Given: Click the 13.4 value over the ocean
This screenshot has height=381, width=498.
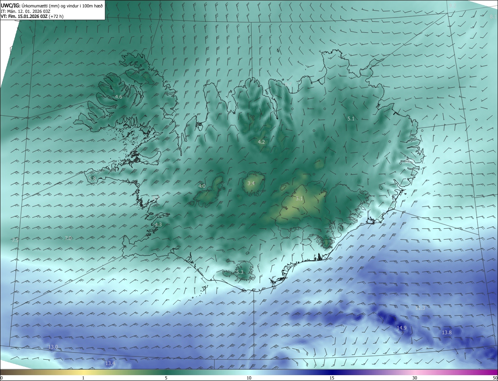Looking at the screenshot, I should 110,363.
